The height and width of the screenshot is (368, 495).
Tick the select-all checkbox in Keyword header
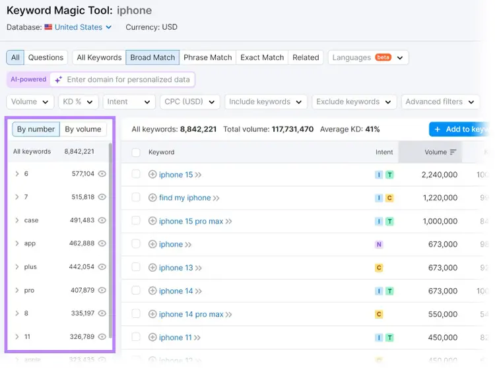[x=136, y=152]
